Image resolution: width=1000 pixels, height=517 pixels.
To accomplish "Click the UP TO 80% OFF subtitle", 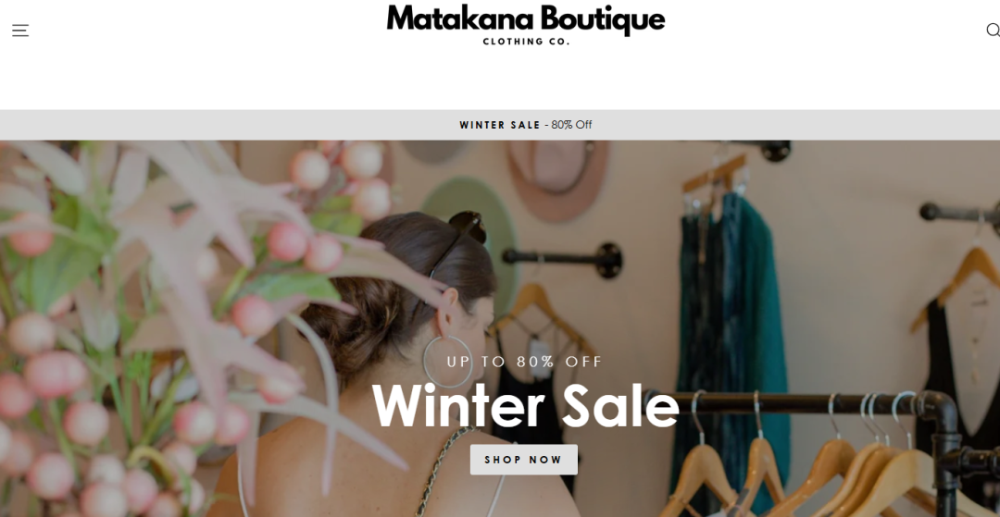I will (x=525, y=363).
